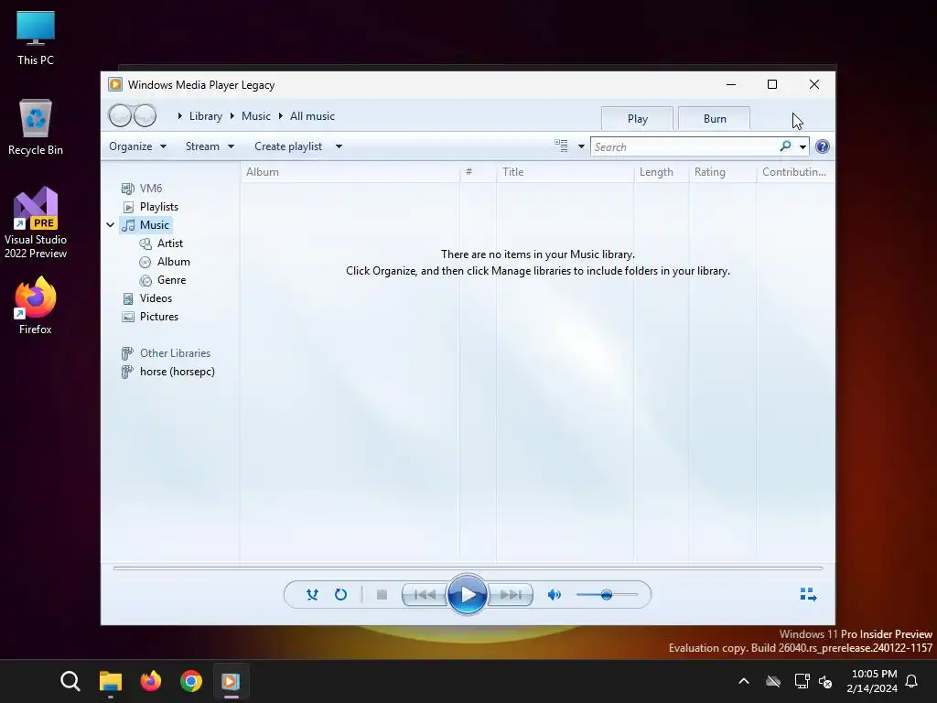Click the Contributing artist column header
The height and width of the screenshot is (703, 937).
click(795, 172)
